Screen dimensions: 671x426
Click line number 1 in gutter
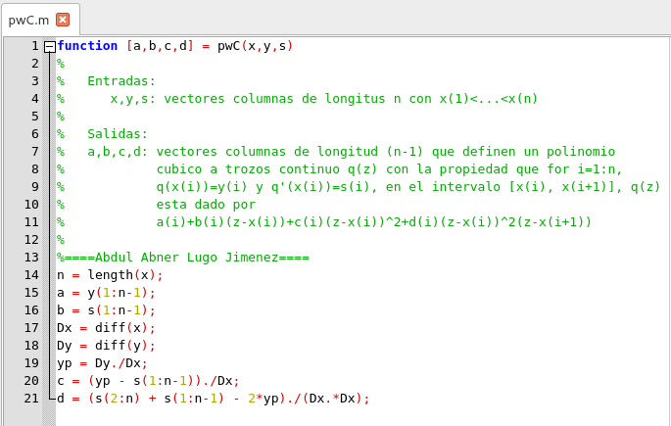point(34,46)
